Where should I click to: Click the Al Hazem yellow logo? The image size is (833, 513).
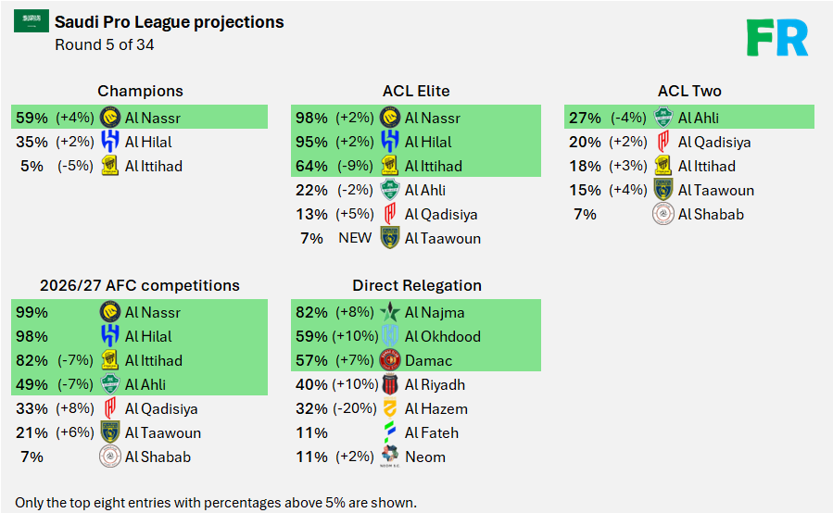(x=390, y=408)
